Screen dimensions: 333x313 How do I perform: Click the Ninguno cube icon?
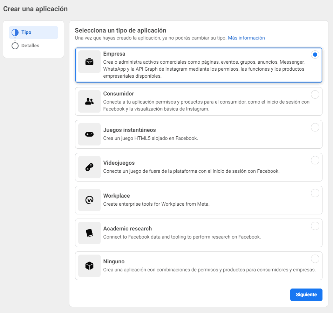89,265
